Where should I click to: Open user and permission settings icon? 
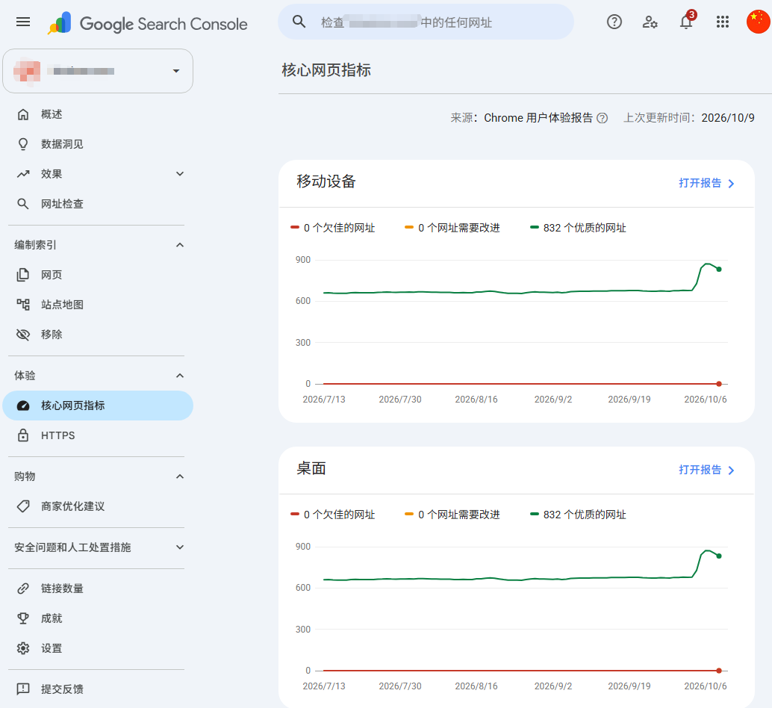click(650, 22)
